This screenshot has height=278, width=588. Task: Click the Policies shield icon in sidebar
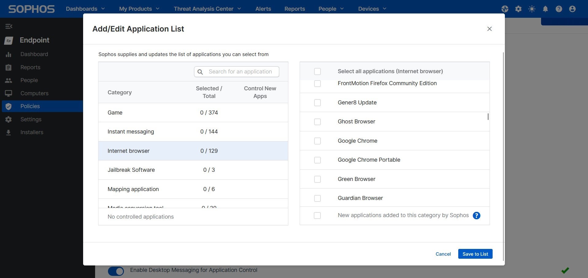(9, 106)
